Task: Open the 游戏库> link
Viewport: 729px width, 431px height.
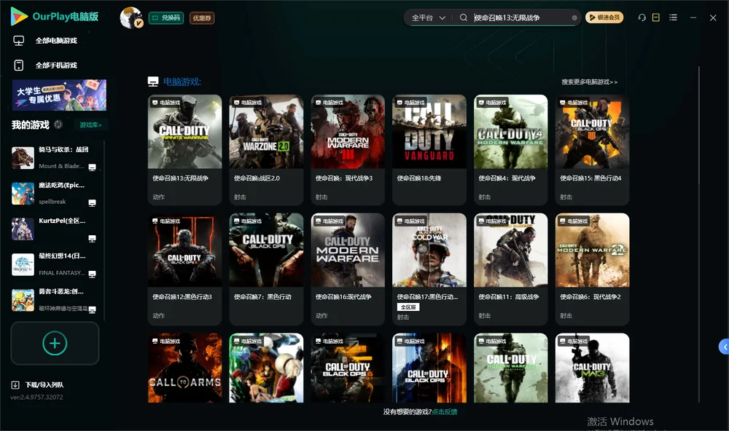Action: point(90,124)
